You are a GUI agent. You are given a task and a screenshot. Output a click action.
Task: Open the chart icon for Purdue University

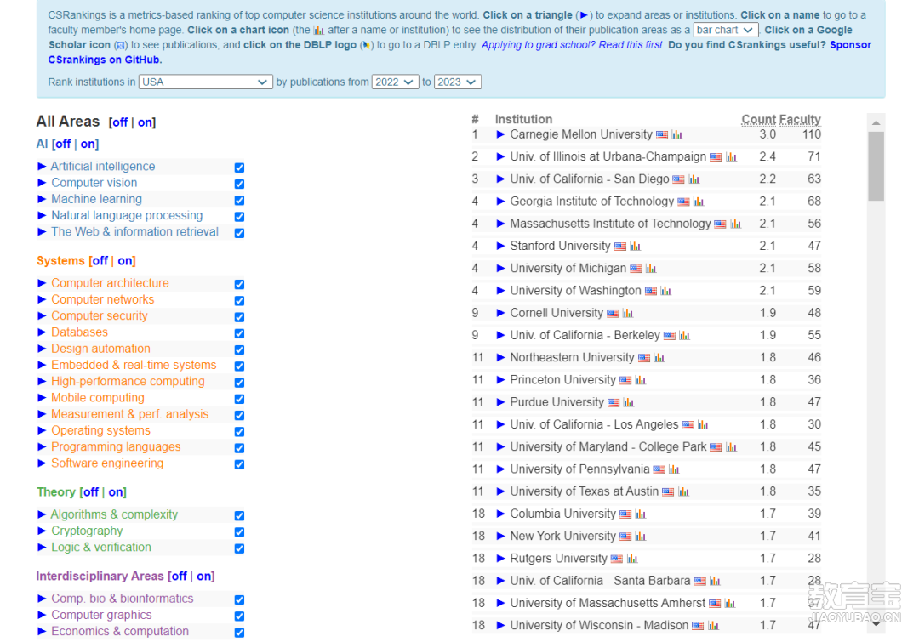point(629,402)
